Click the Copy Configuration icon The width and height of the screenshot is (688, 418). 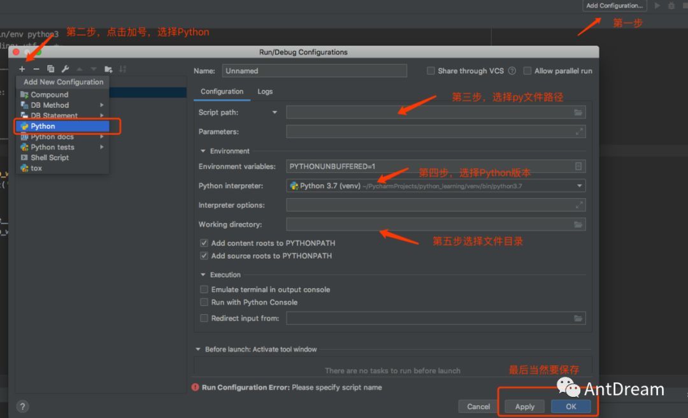51,69
